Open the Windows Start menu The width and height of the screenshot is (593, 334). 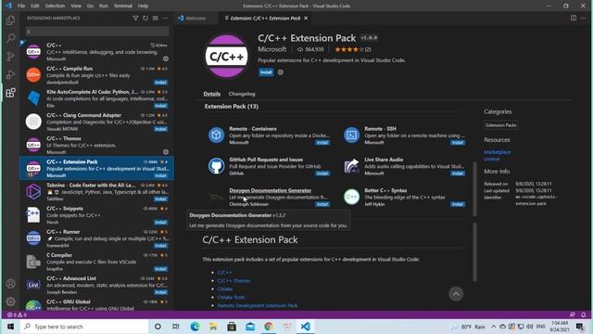[10, 327]
